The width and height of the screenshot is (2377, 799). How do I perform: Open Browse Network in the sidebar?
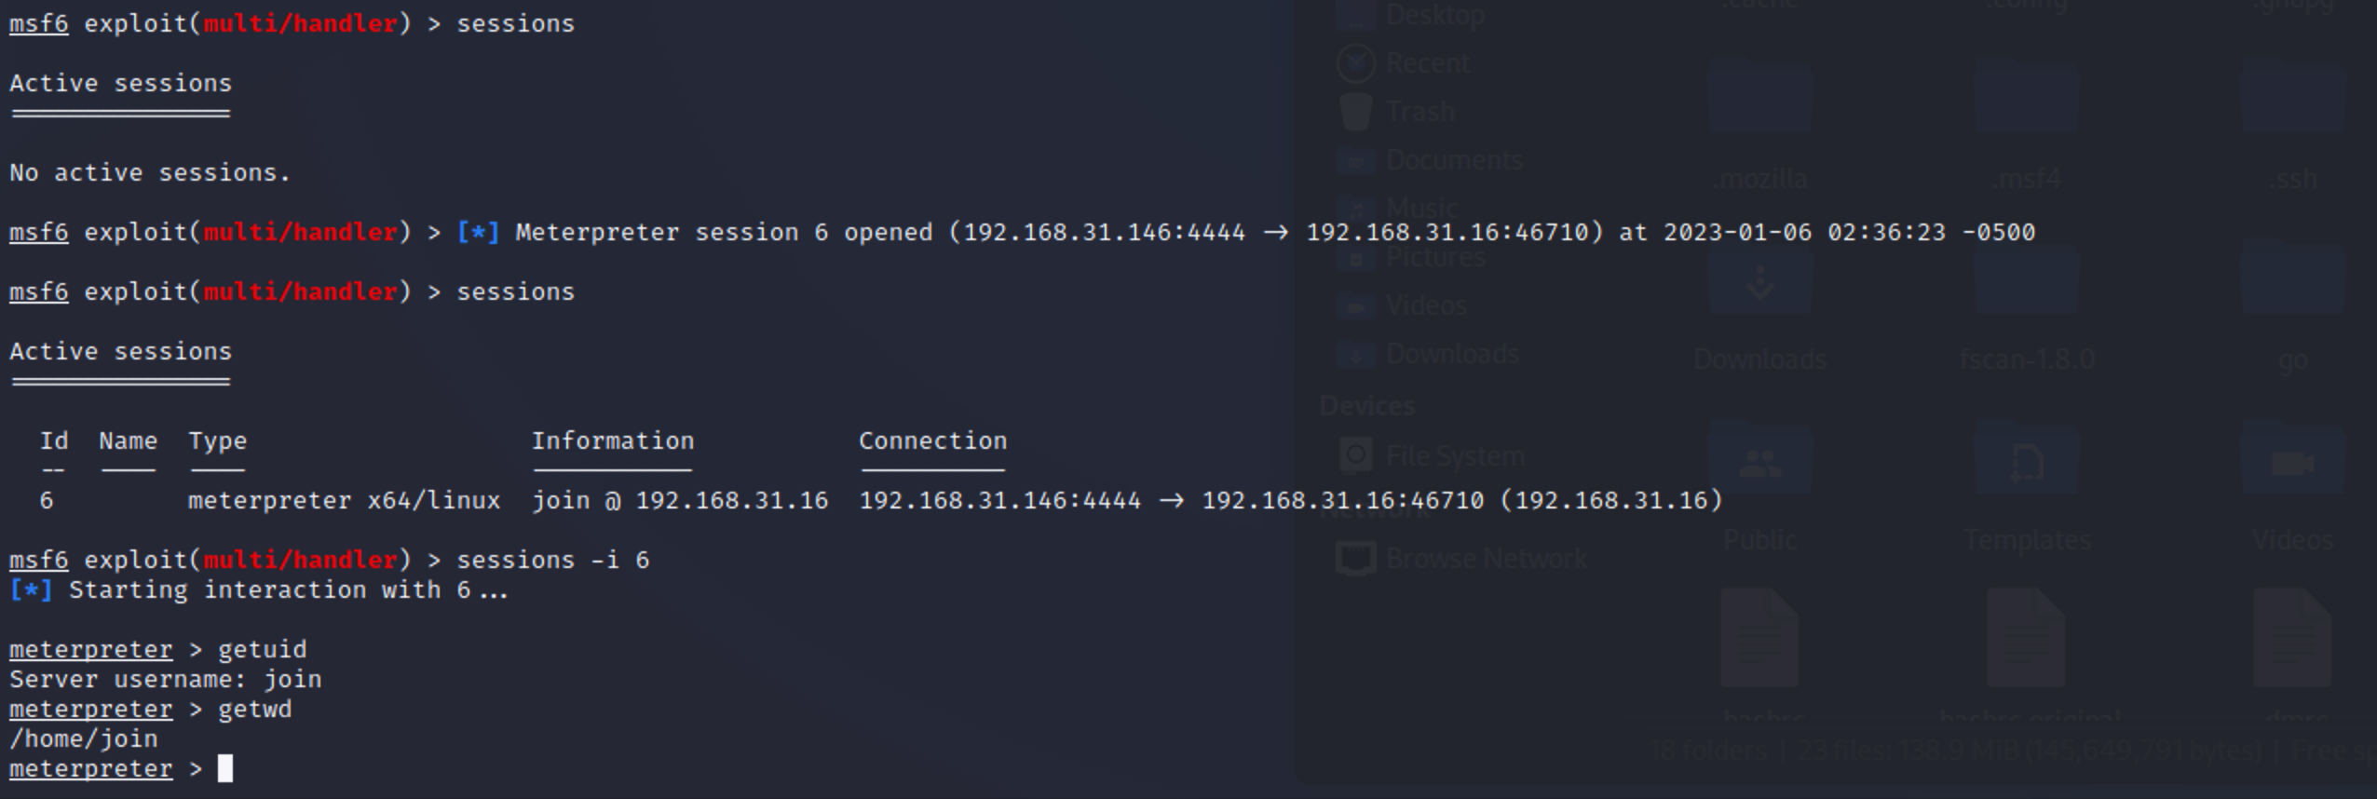click(1485, 558)
